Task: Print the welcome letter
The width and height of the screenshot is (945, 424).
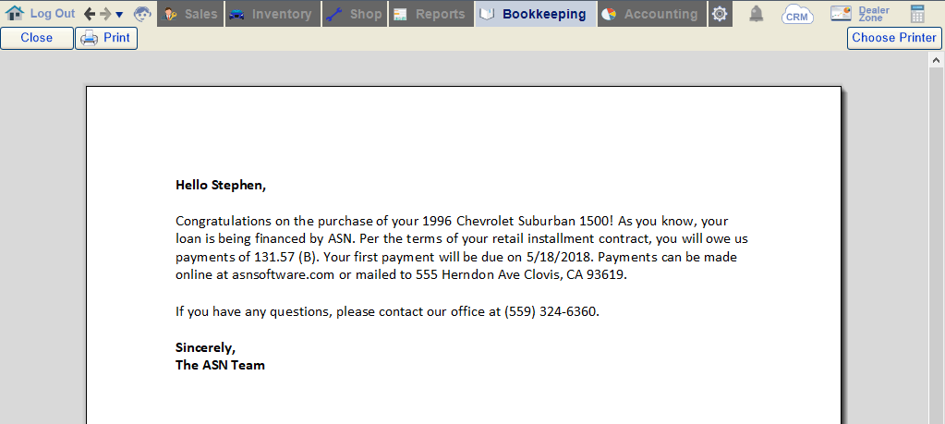Action: point(106,38)
